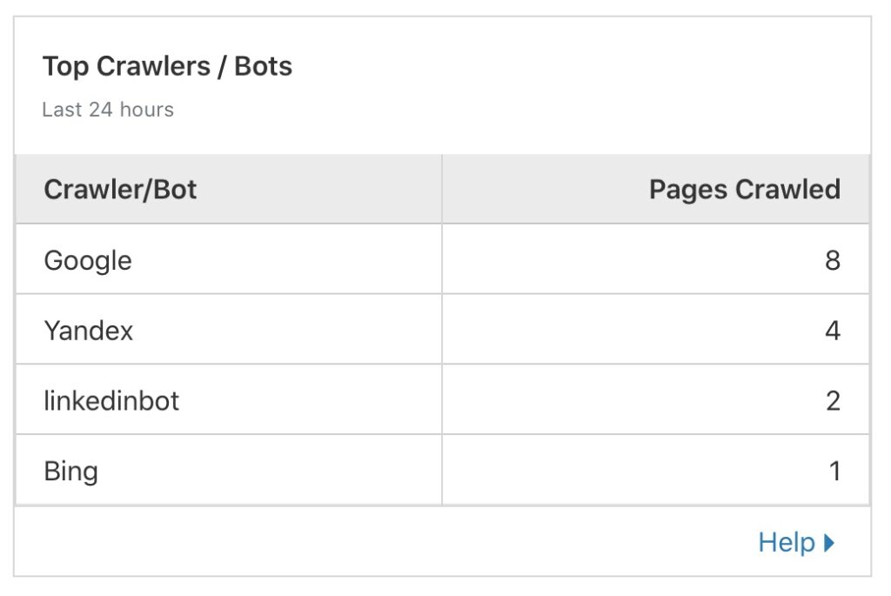Image resolution: width=891 pixels, height=596 pixels.
Task: Click the Top Crawlers / Bots title
Action: (x=168, y=66)
